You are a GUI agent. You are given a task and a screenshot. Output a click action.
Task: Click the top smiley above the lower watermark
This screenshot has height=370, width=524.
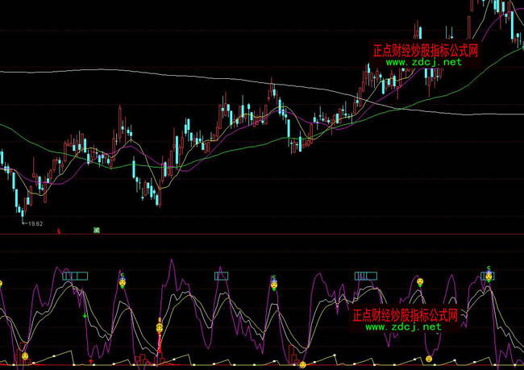(420, 282)
